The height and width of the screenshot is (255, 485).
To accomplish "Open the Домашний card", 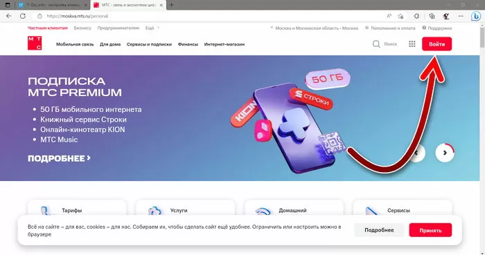I will pos(294,208).
